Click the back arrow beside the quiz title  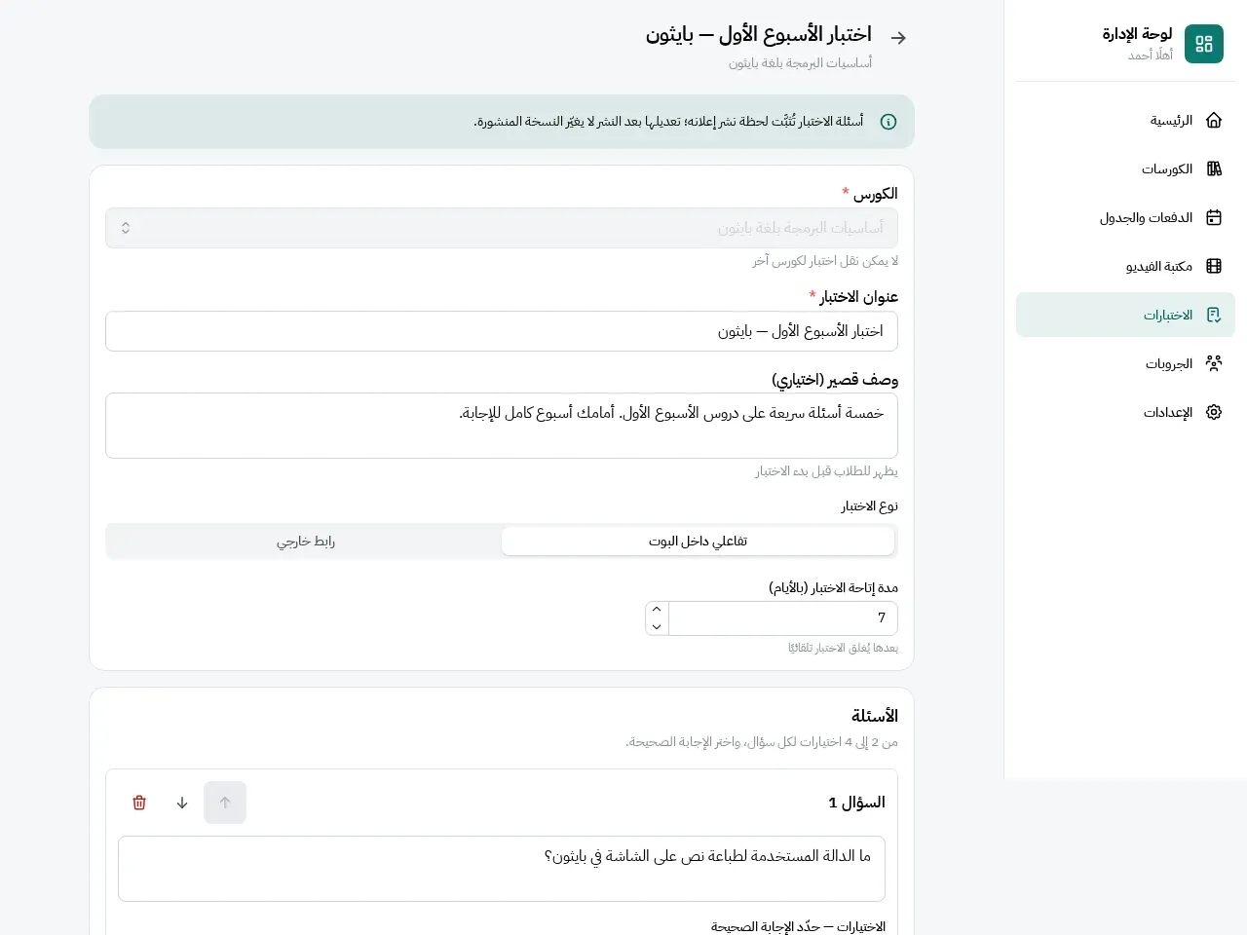click(898, 37)
